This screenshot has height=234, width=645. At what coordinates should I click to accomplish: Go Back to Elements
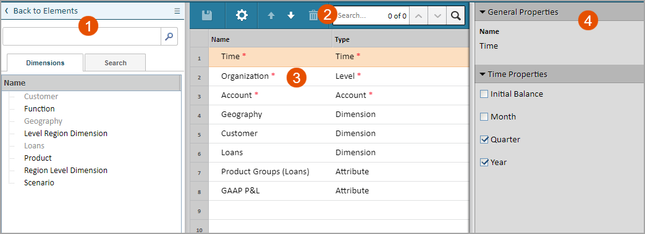pyautogui.click(x=41, y=11)
